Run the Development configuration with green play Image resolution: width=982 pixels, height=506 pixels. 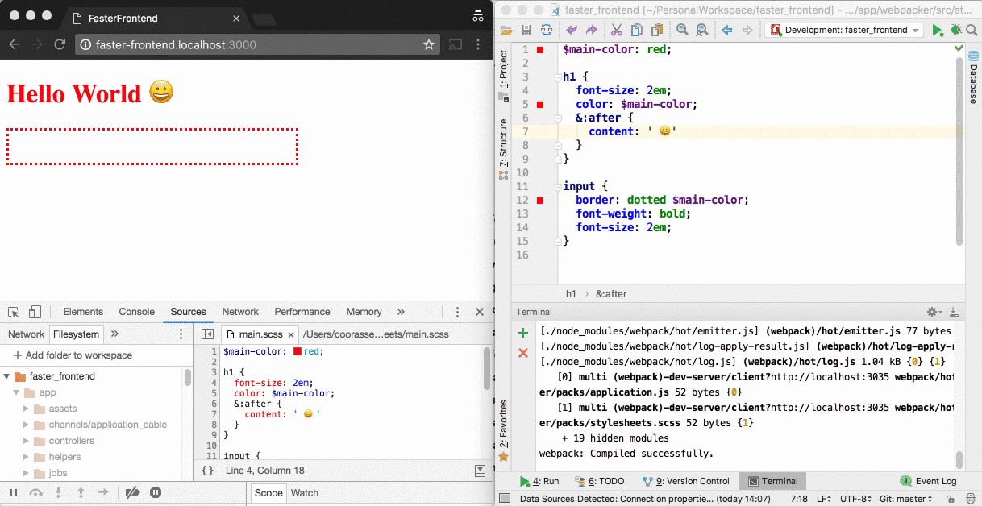point(938,30)
